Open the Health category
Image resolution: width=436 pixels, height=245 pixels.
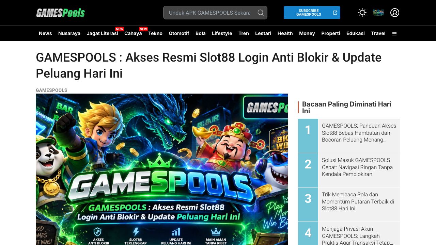[285, 33]
